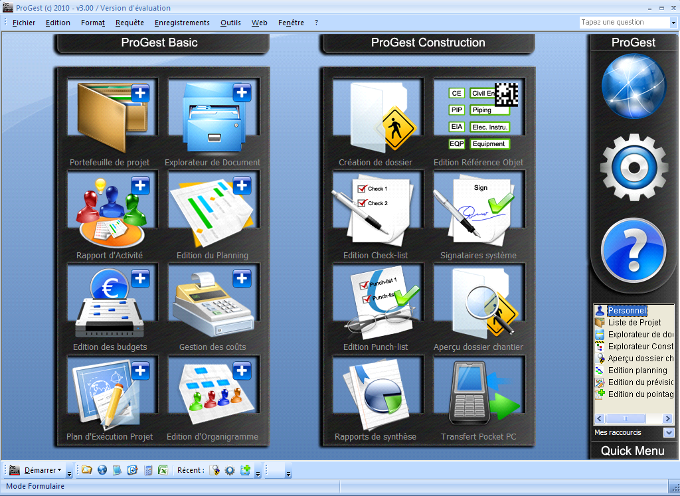This screenshot has width=680, height=496.
Task: Open the Fichier menu
Action: [x=24, y=23]
